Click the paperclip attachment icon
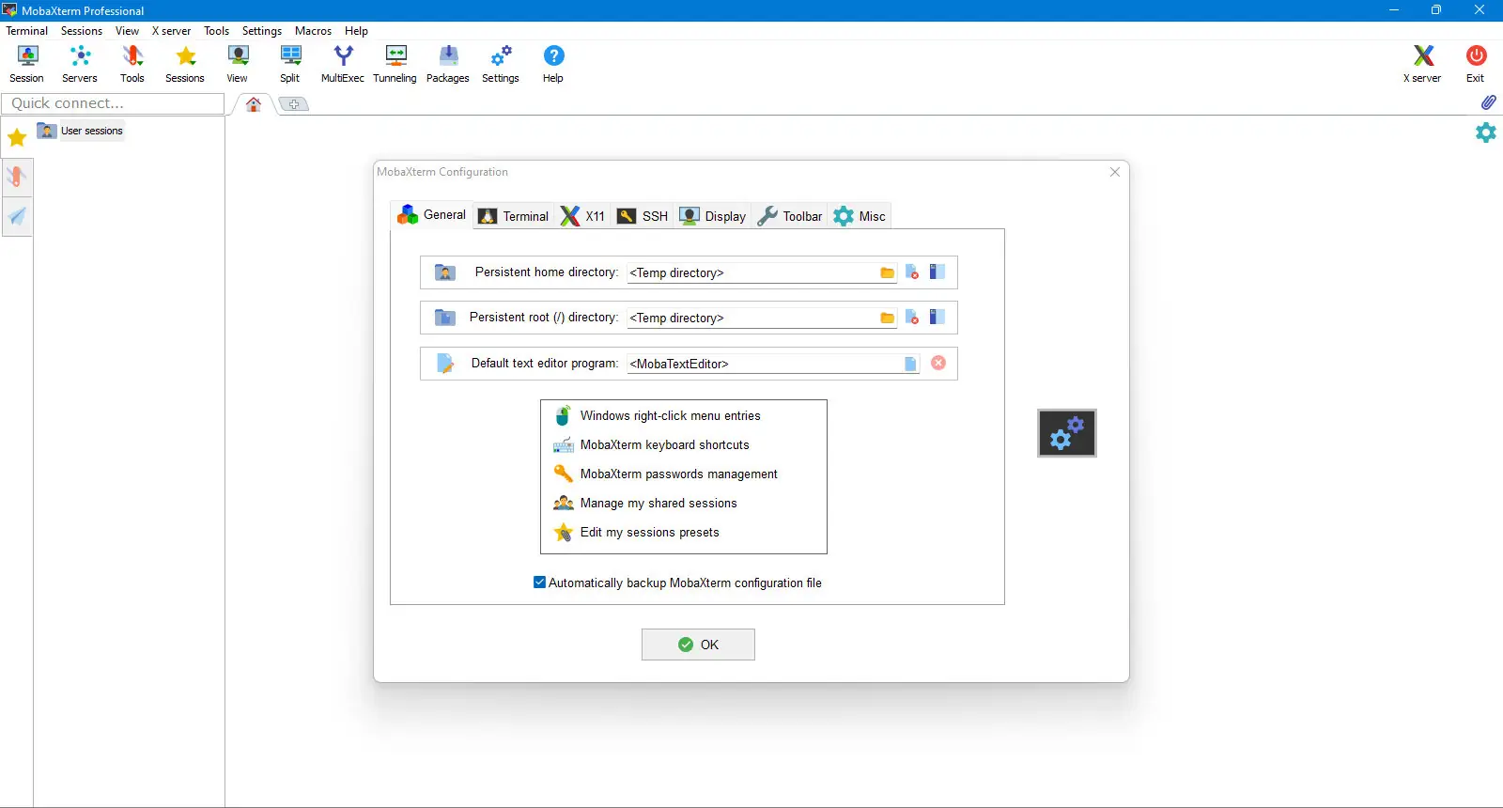The width and height of the screenshot is (1503, 808). pyautogui.click(x=1488, y=102)
